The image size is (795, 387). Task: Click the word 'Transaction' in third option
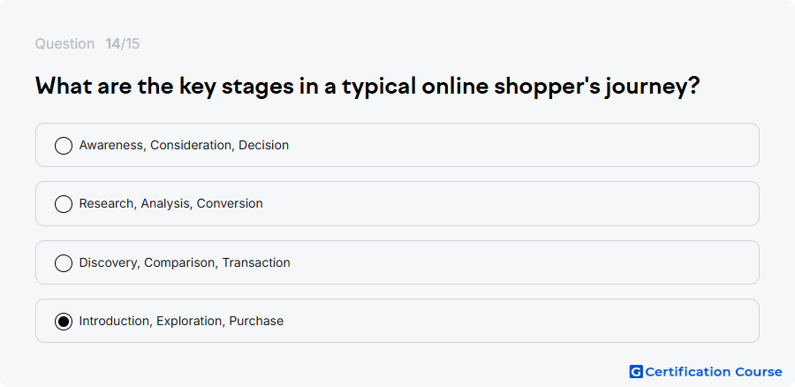[256, 262]
